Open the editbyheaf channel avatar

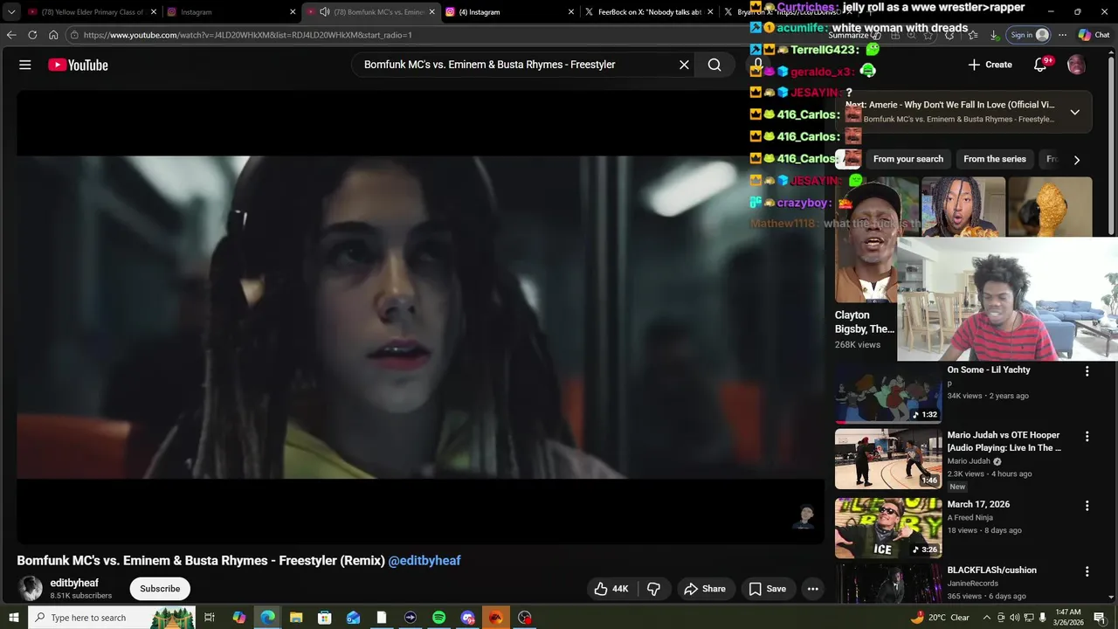pyautogui.click(x=31, y=588)
